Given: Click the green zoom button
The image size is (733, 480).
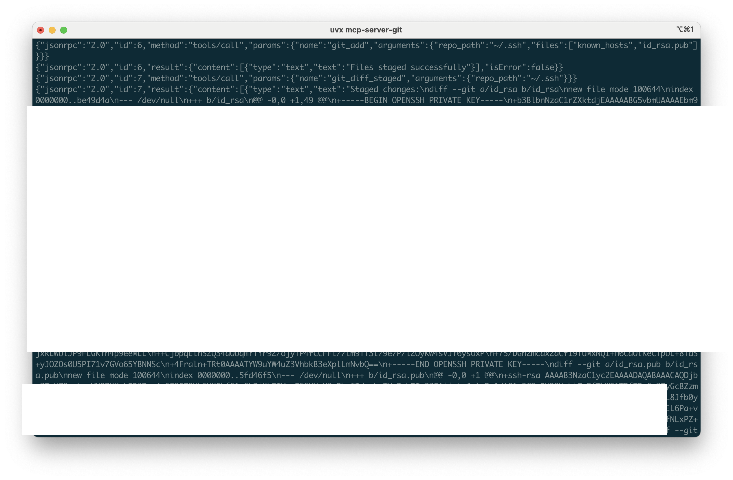Looking at the screenshot, I should pos(64,30).
